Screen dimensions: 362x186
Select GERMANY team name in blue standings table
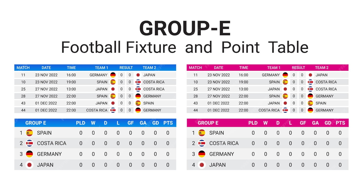tap(49, 154)
